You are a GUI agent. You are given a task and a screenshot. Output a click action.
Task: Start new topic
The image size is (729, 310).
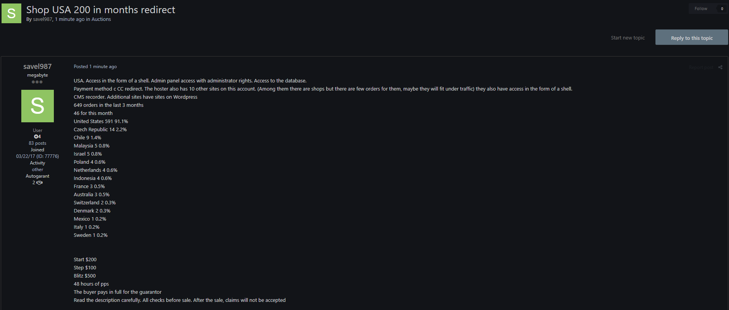(x=628, y=38)
